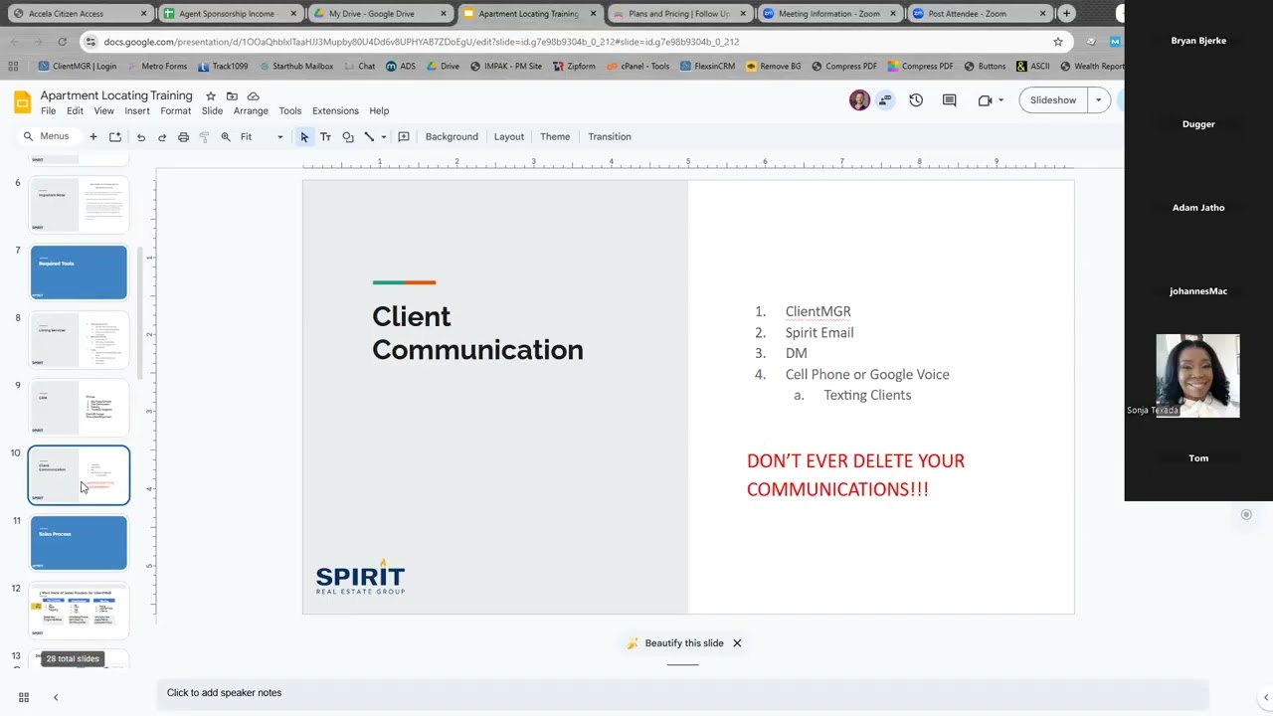Add a new slide with the plus icon
1273x716 pixels.
coord(93,136)
